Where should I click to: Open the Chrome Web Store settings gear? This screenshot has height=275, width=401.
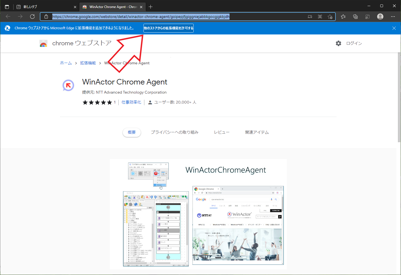click(x=338, y=43)
